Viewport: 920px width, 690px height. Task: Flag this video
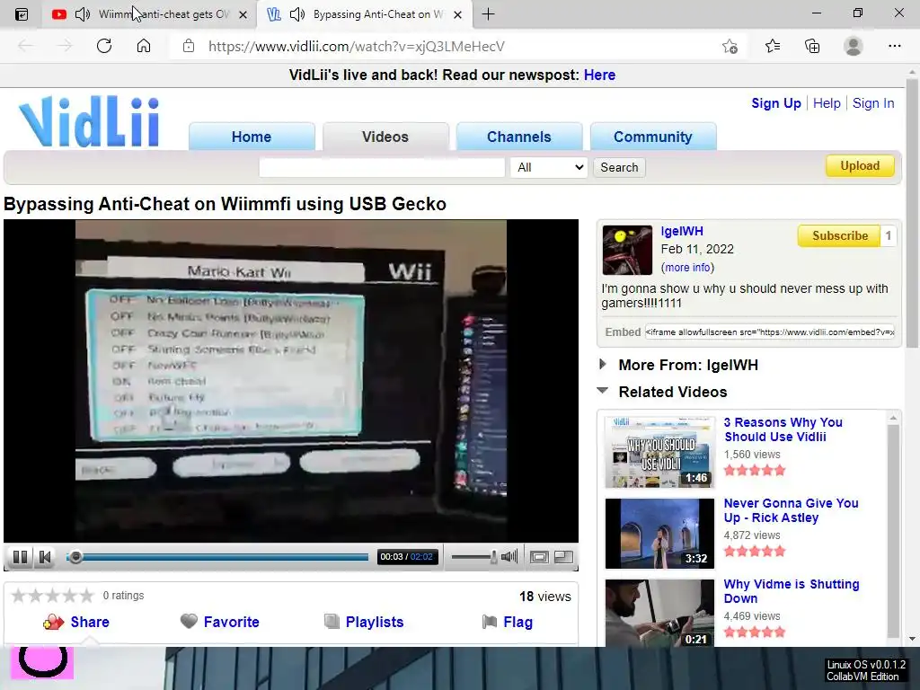tap(507, 622)
